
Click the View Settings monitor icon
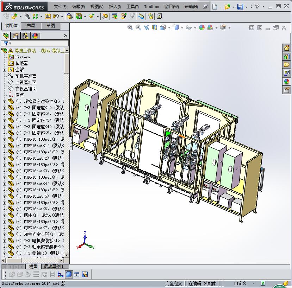point(223,28)
